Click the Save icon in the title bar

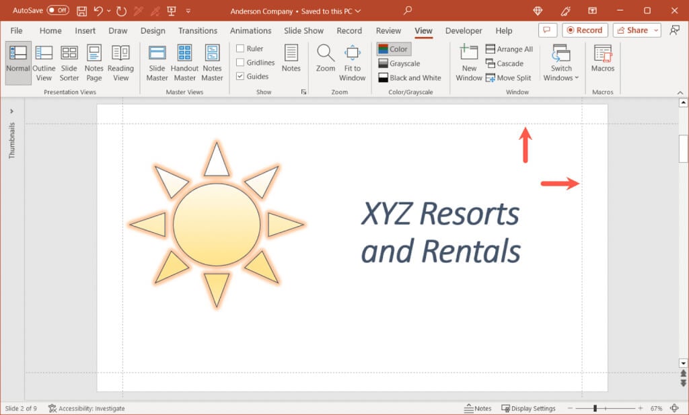click(x=81, y=11)
